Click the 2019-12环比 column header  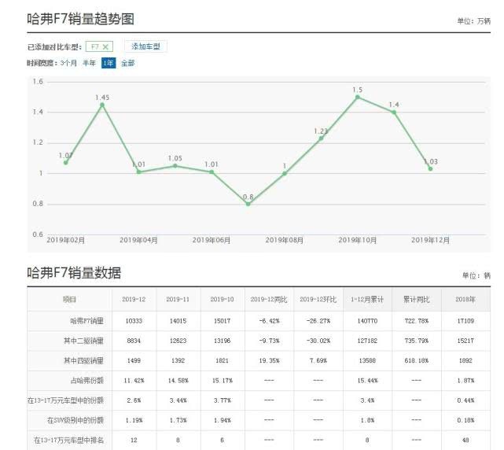318,300
